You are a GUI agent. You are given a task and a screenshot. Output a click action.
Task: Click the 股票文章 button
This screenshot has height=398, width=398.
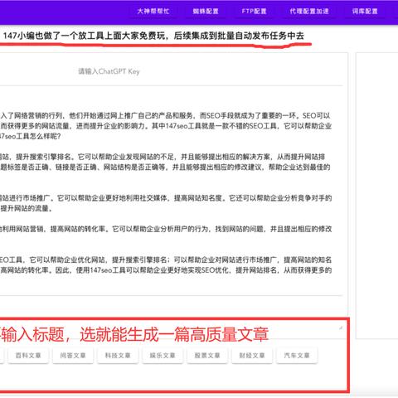click(207, 356)
